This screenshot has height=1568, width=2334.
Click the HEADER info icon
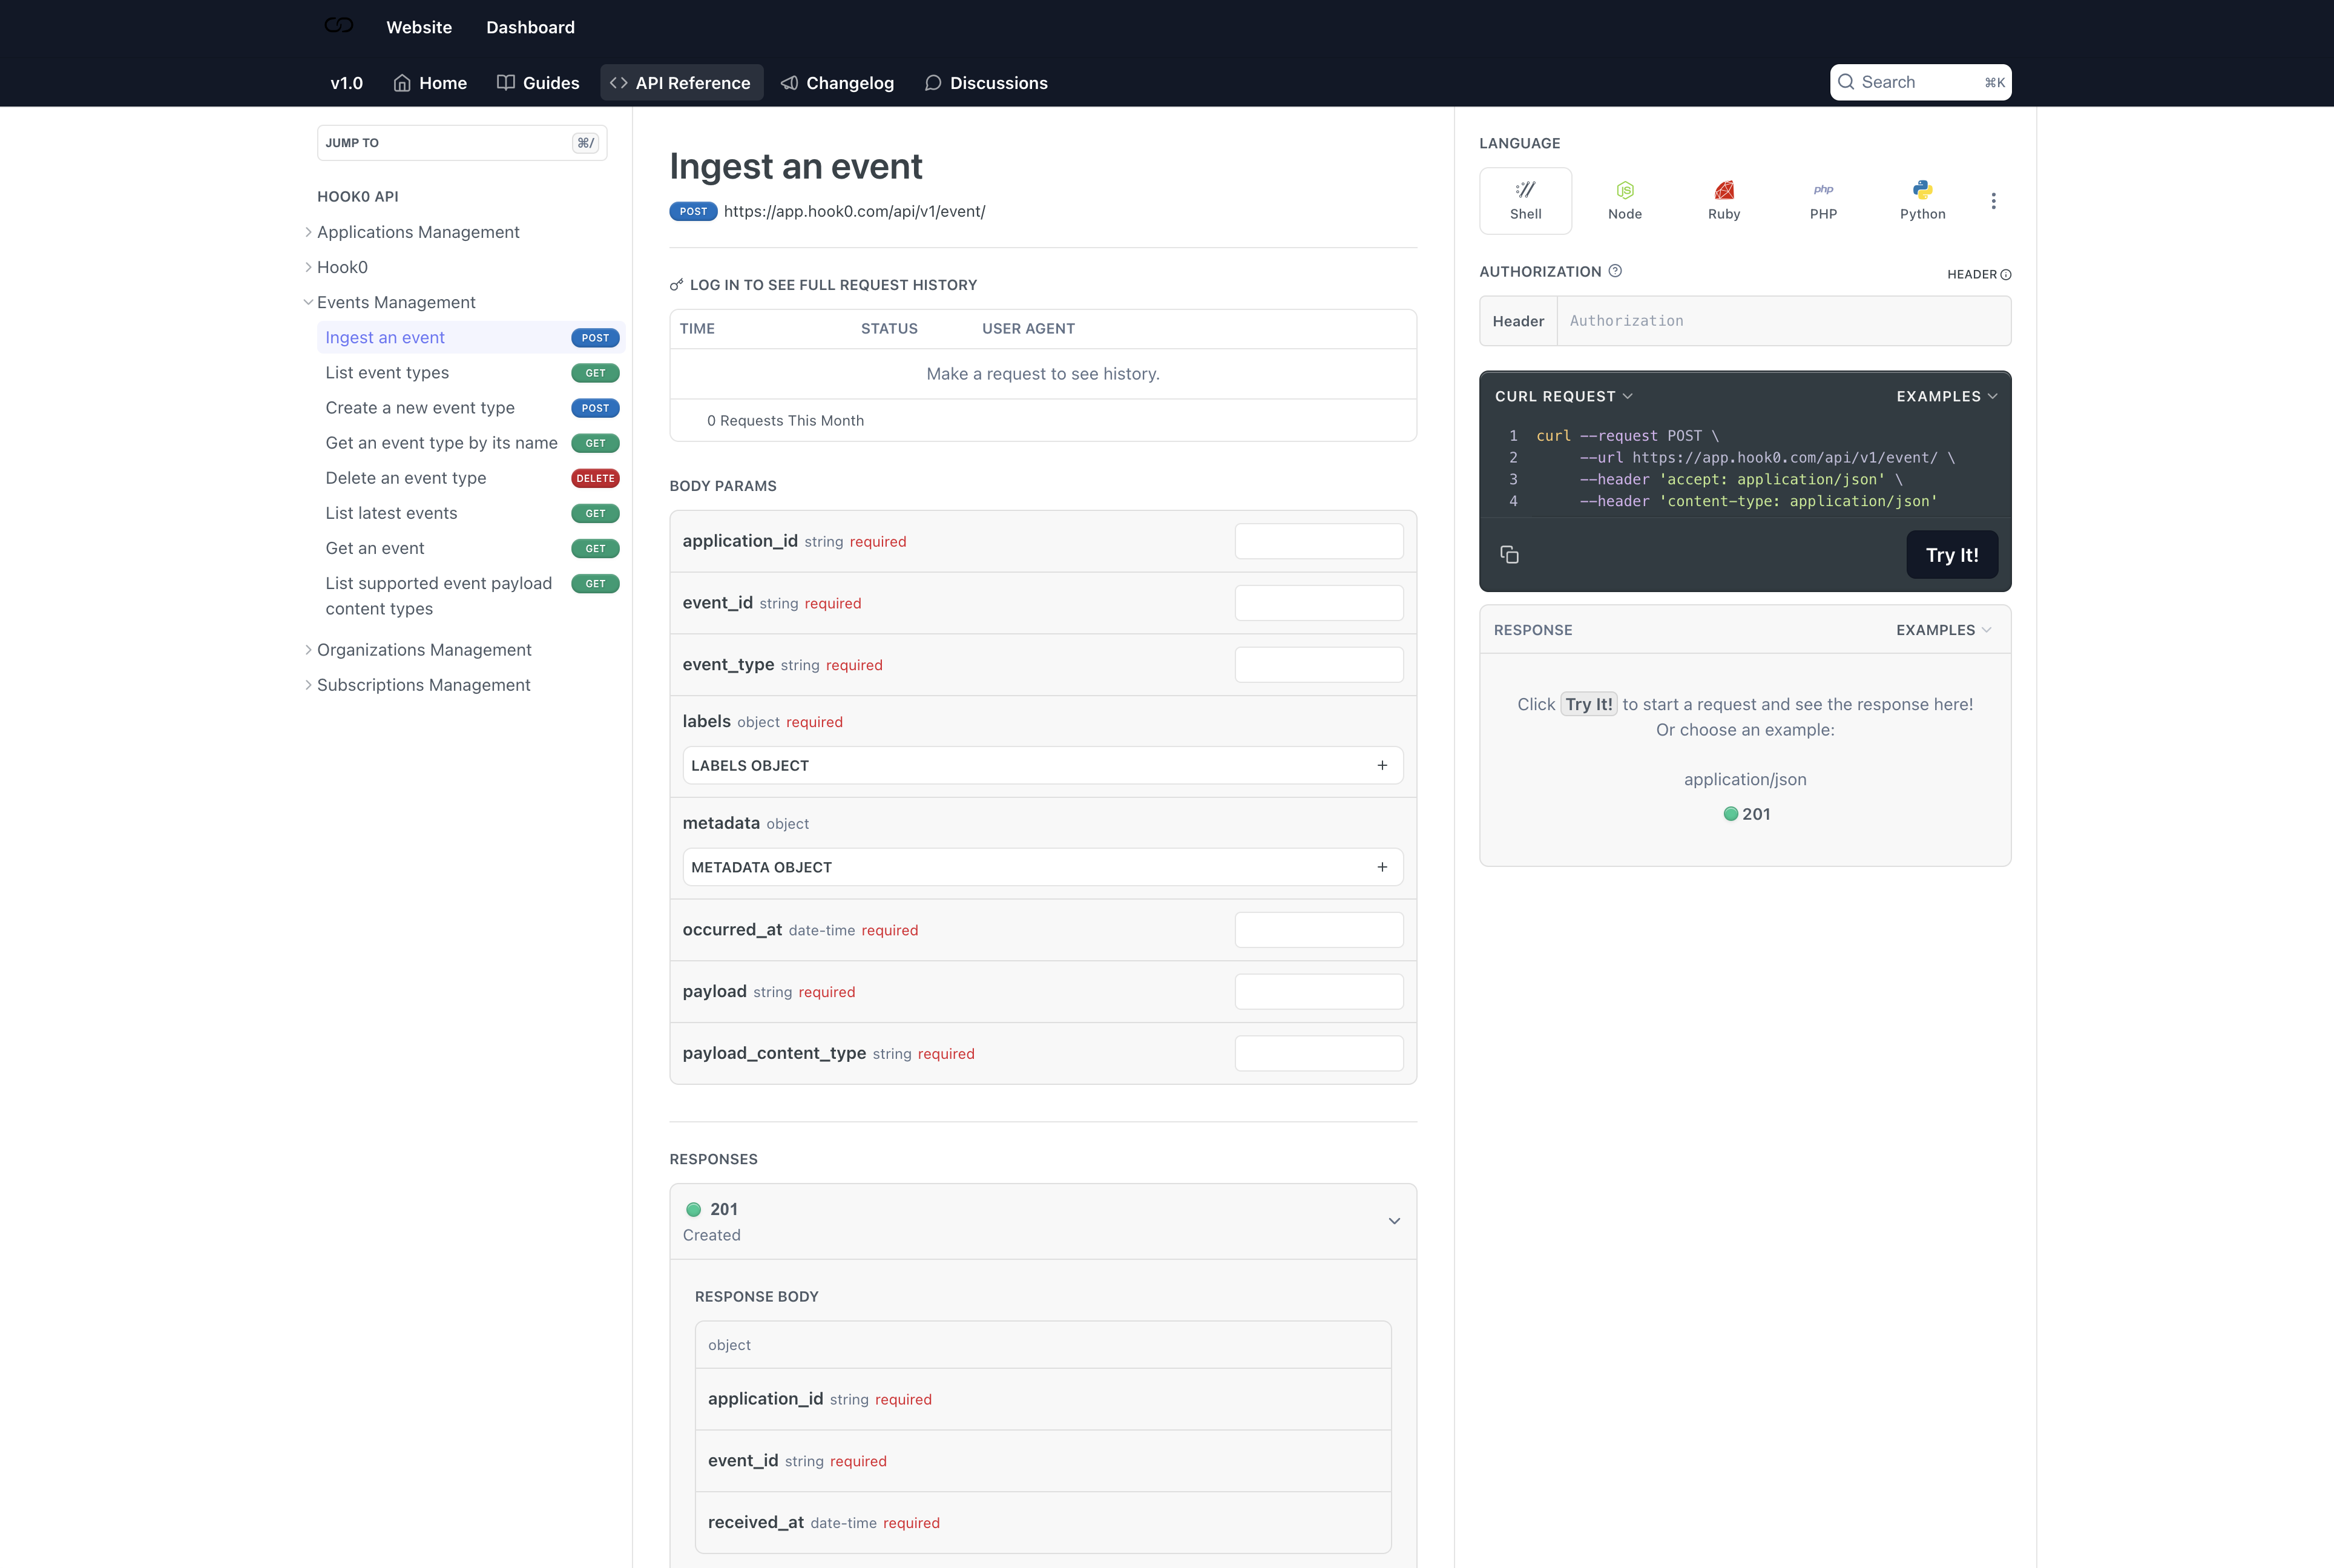click(2005, 275)
